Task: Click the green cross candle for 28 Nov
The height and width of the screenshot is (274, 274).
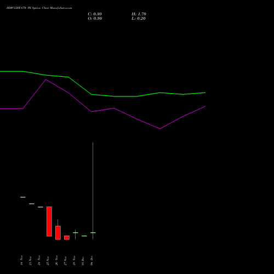Action: pyautogui.click(x=76, y=233)
